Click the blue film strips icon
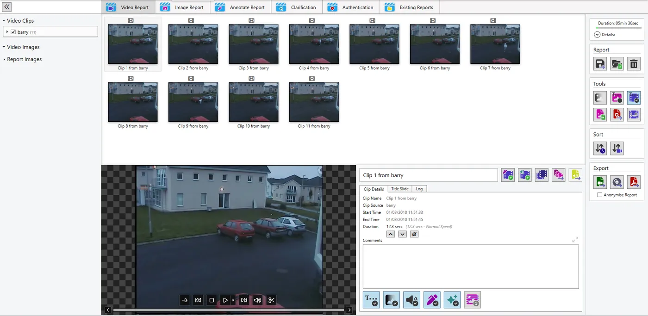 point(542,175)
